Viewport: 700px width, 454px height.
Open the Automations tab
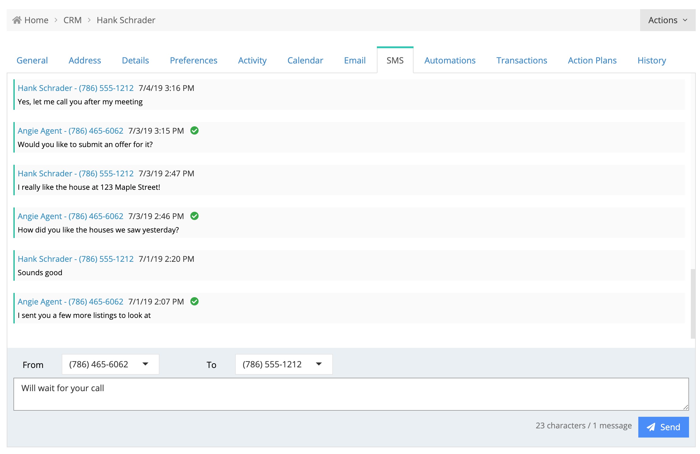[x=450, y=60]
